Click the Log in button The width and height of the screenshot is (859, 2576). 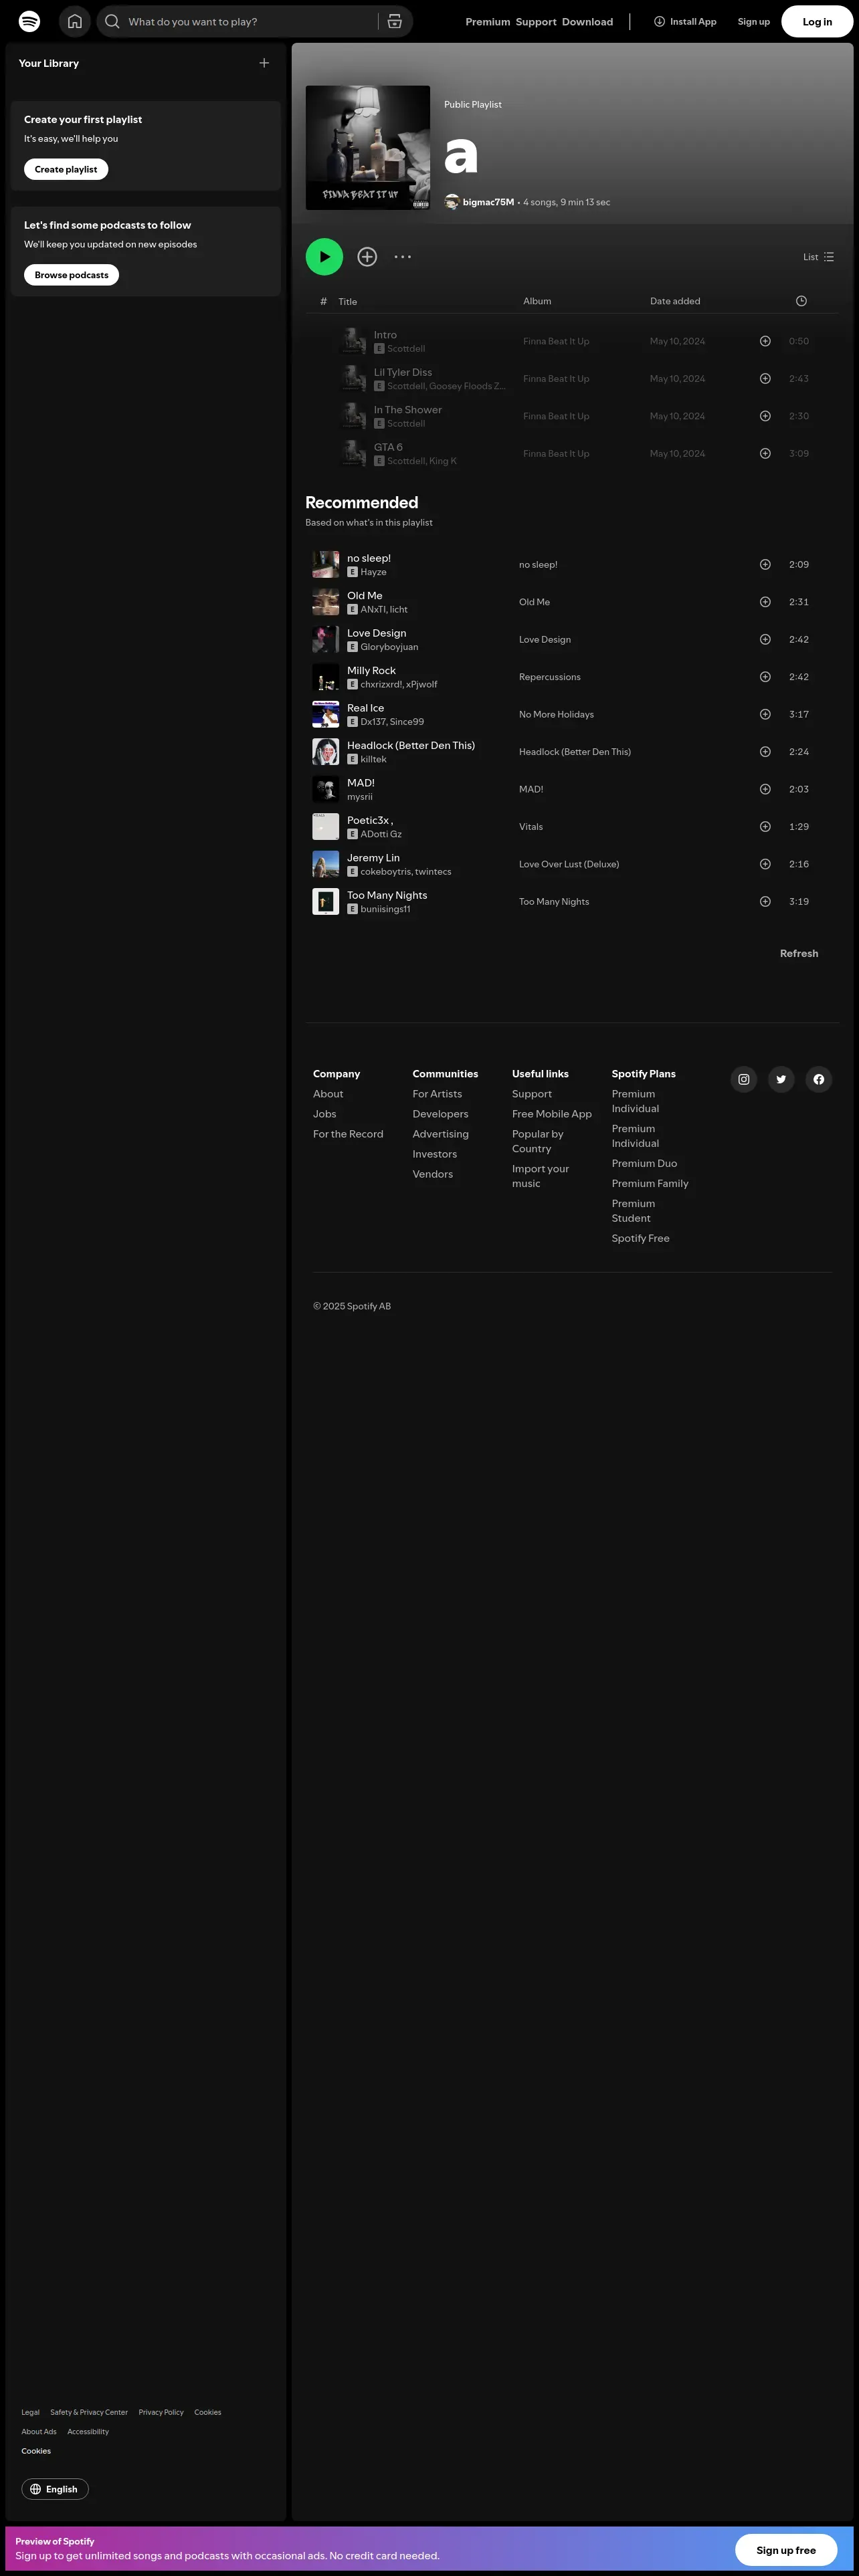coord(817,22)
